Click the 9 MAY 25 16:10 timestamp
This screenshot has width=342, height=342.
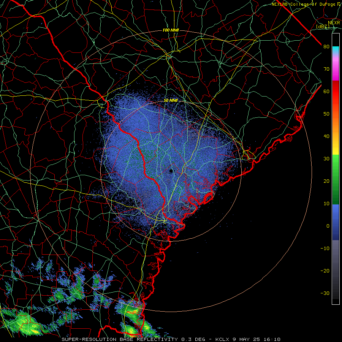(x=257, y=339)
